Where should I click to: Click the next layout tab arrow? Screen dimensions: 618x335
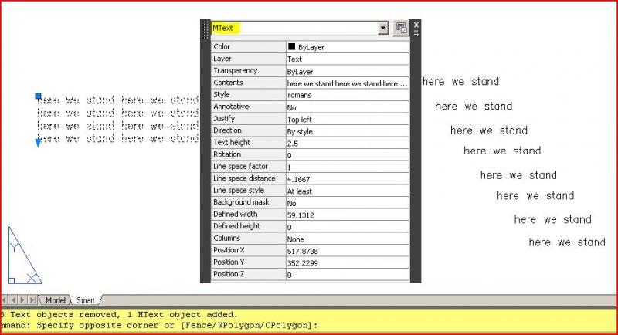[23, 300]
